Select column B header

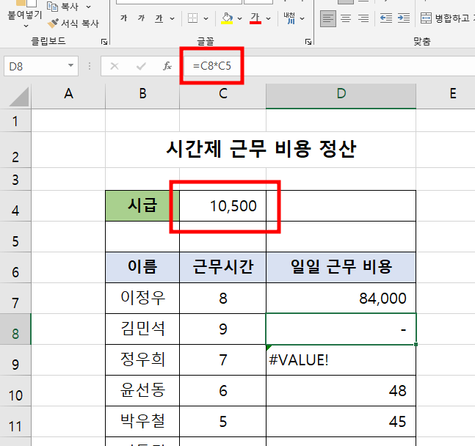click(142, 94)
